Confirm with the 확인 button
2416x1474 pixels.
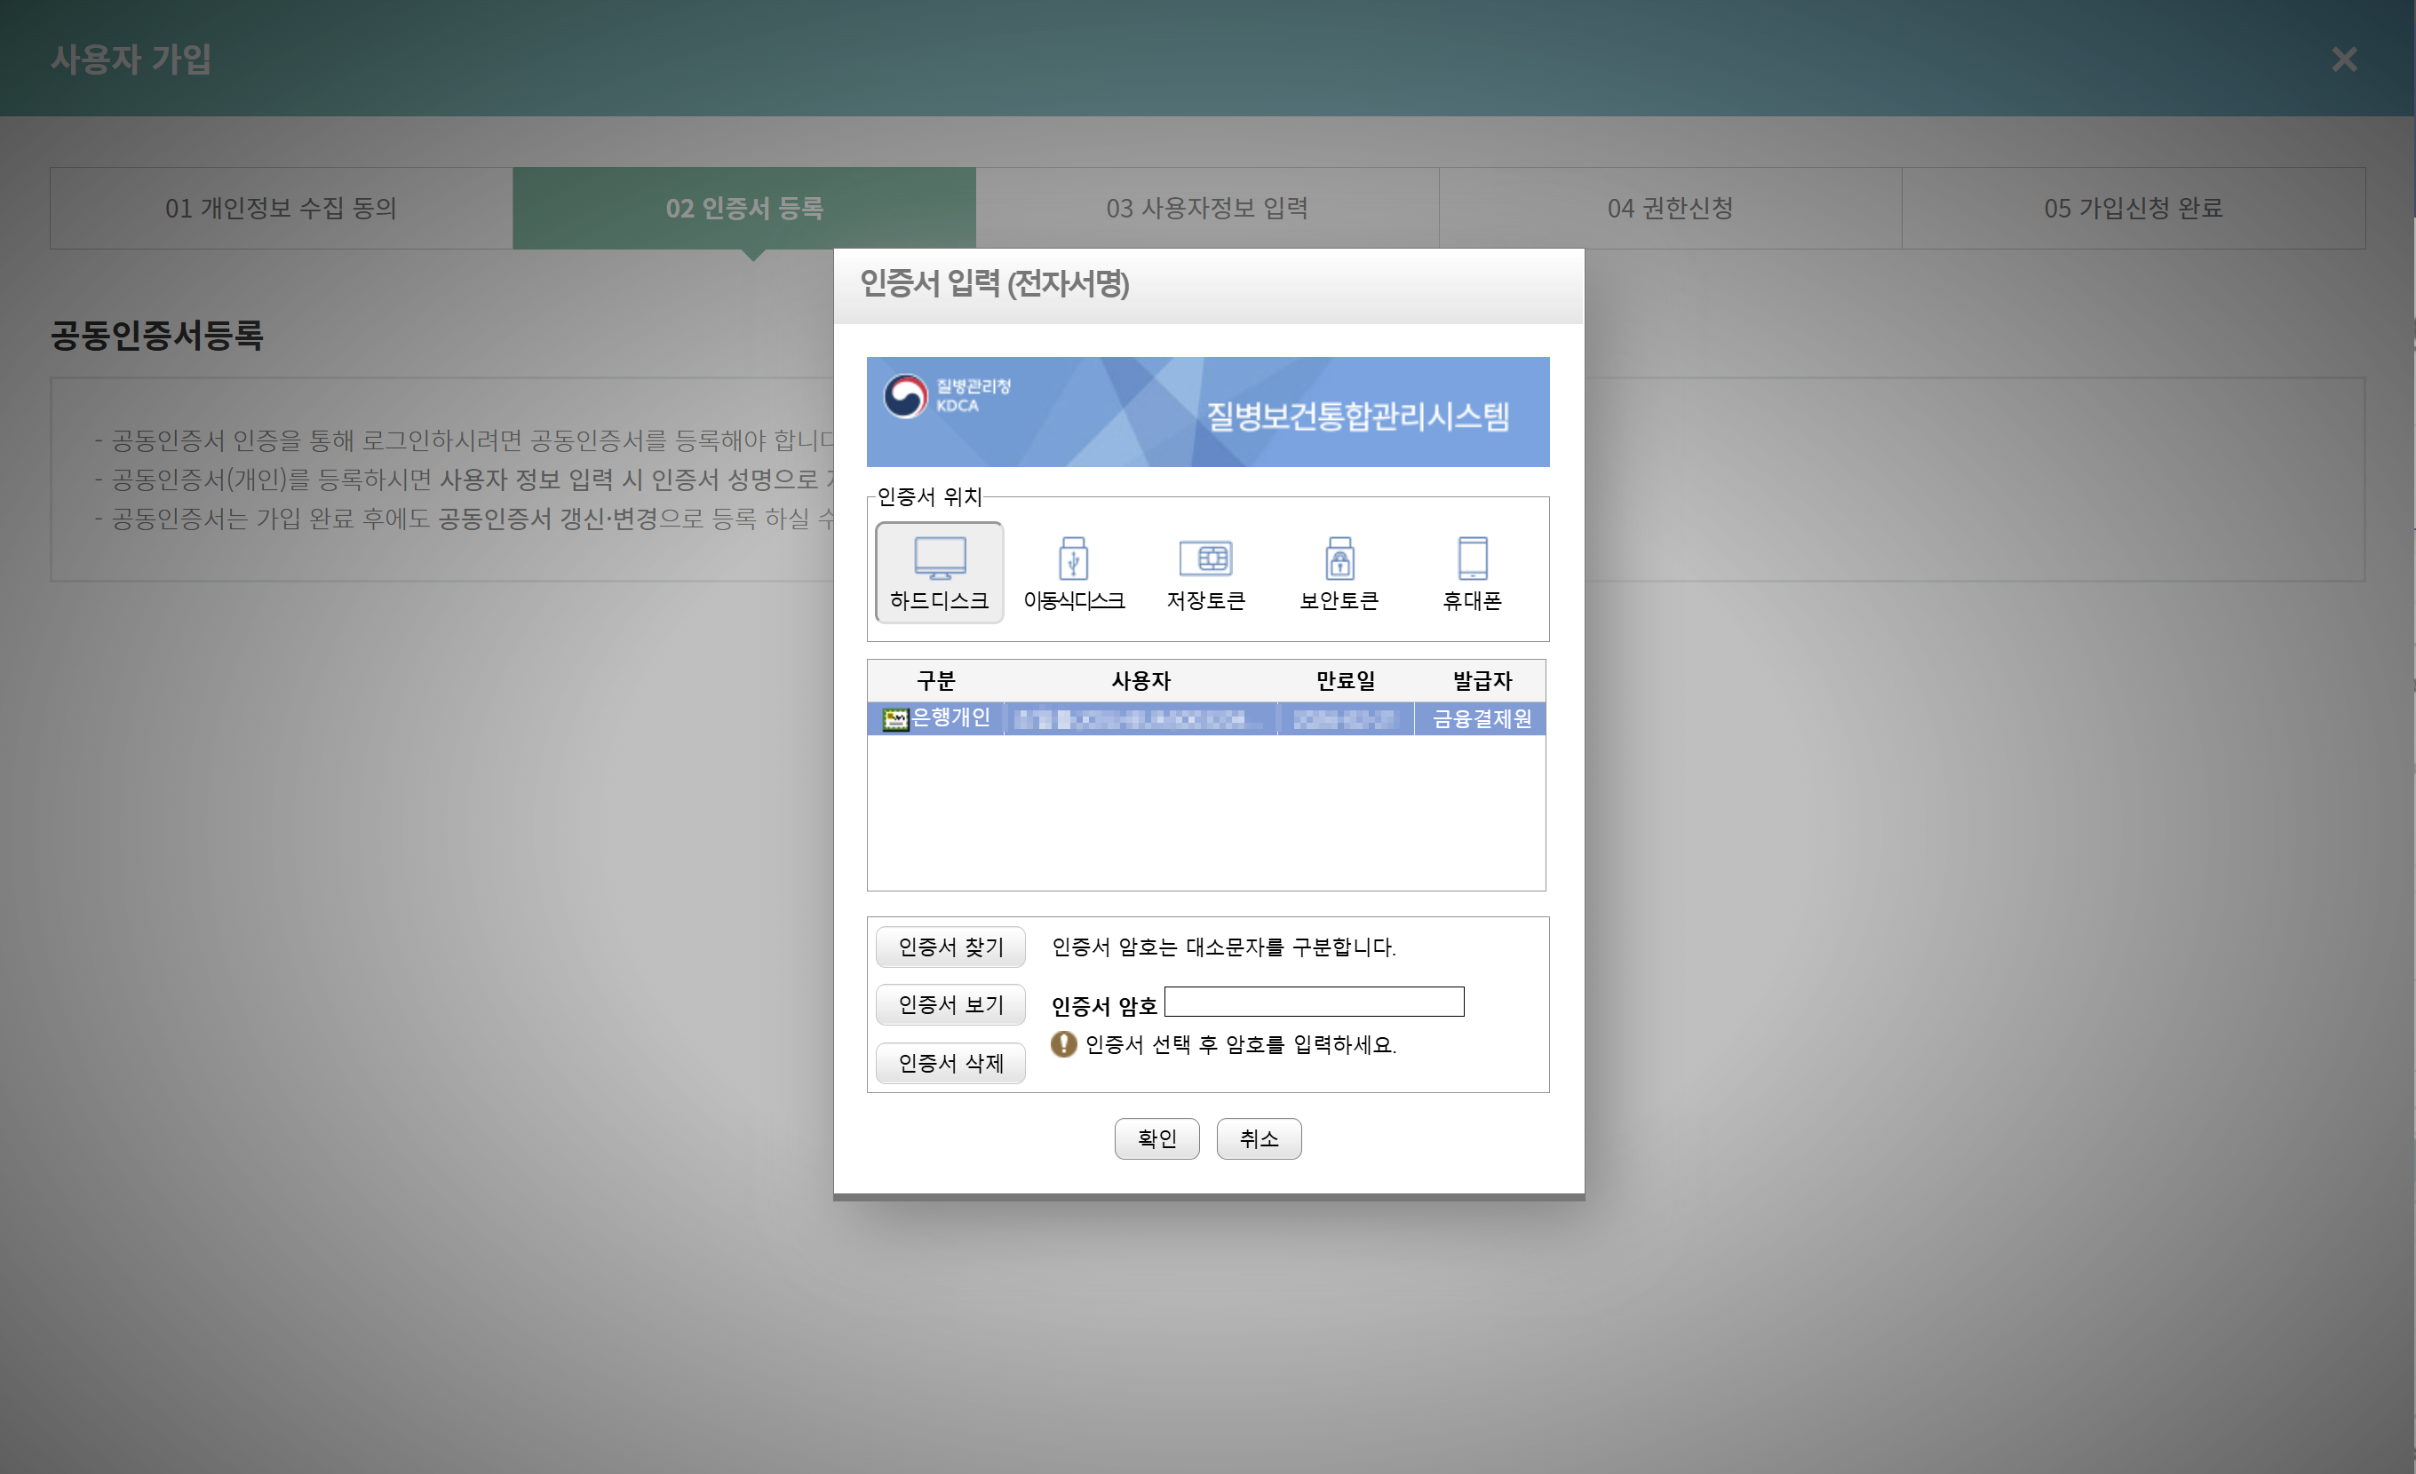click(1157, 1137)
